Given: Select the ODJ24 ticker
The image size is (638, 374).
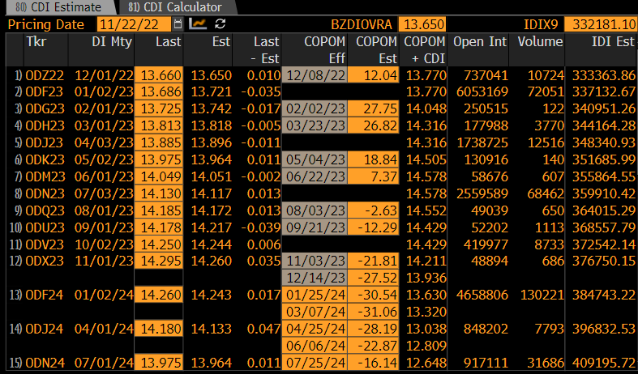Looking at the screenshot, I should [45, 329].
